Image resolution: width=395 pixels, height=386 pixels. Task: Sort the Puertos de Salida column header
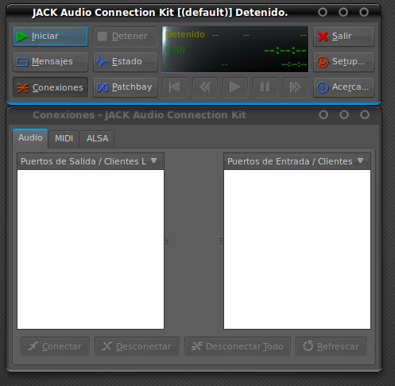point(91,161)
